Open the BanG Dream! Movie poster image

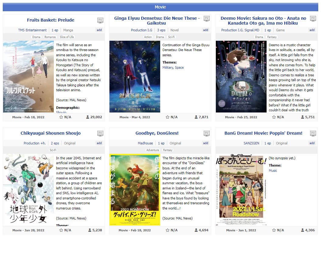point(241,190)
